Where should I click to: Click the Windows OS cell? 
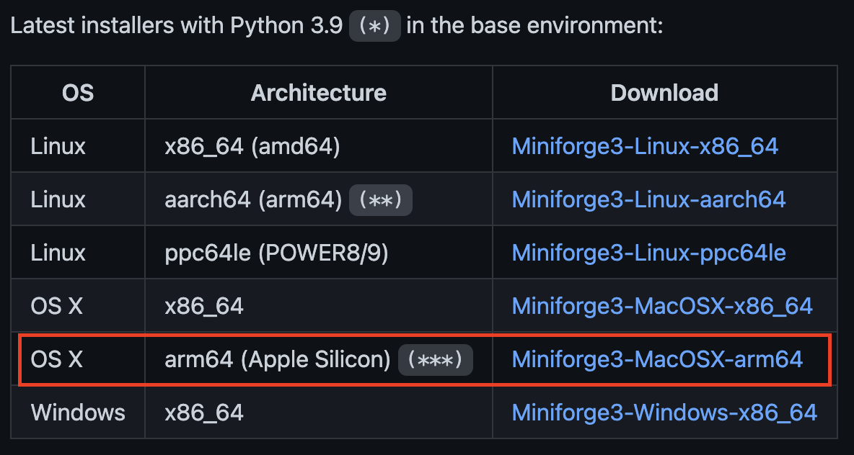pyautogui.click(x=78, y=413)
